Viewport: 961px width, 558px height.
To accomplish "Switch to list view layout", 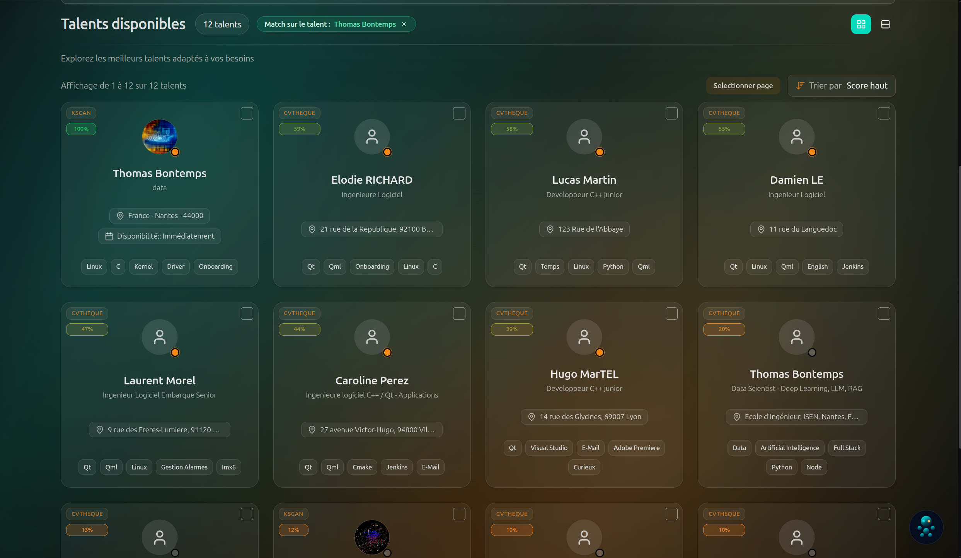I will 885,24.
